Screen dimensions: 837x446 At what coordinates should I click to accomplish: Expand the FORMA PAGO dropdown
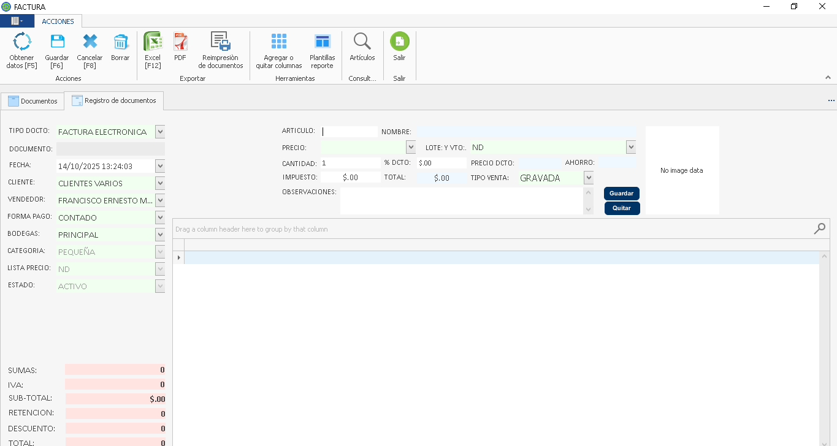(160, 217)
